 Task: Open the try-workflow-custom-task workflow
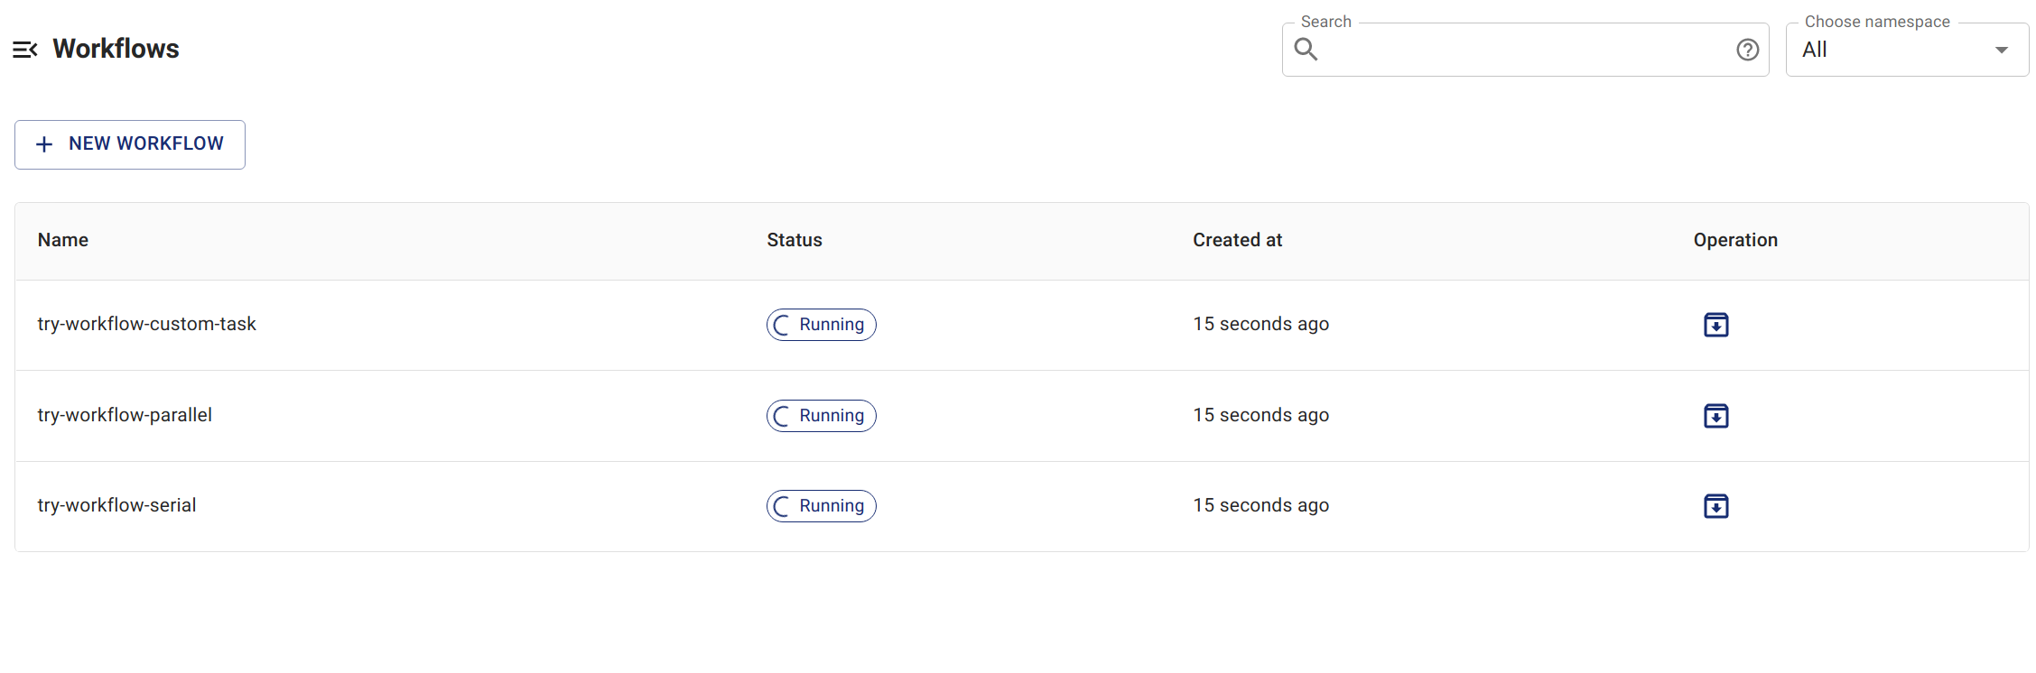(x=146, y=324)
